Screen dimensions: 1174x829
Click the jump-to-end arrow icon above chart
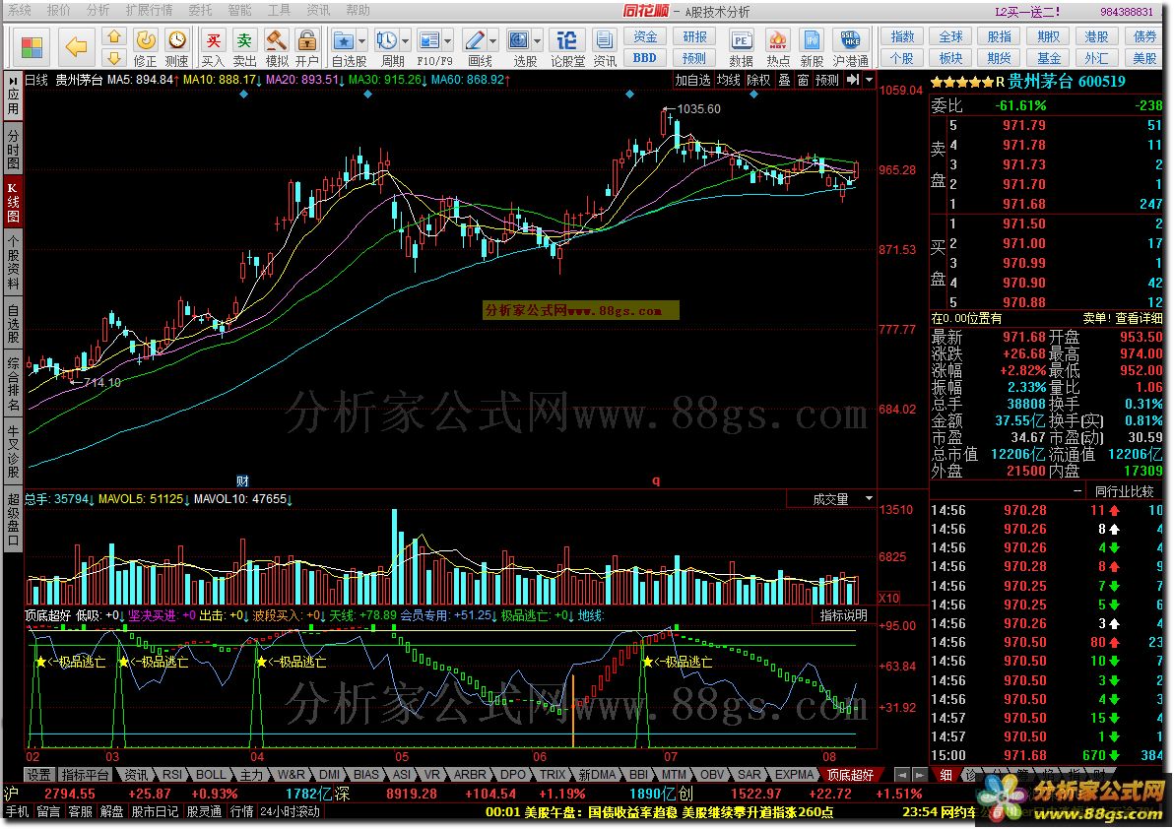[x=852, y=80]
